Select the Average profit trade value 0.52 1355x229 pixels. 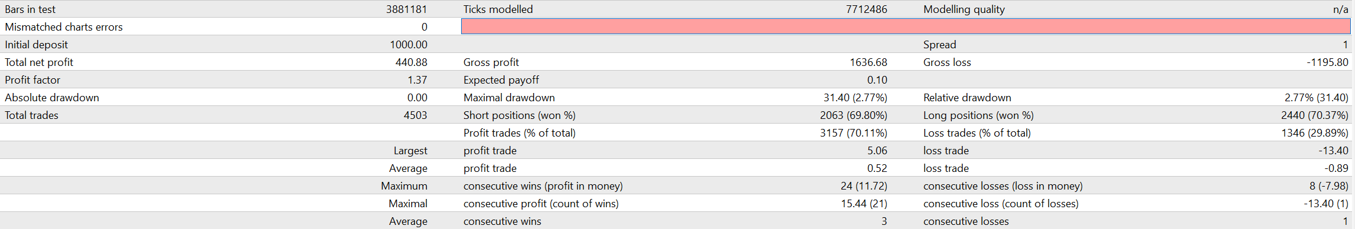pos(877,168)
